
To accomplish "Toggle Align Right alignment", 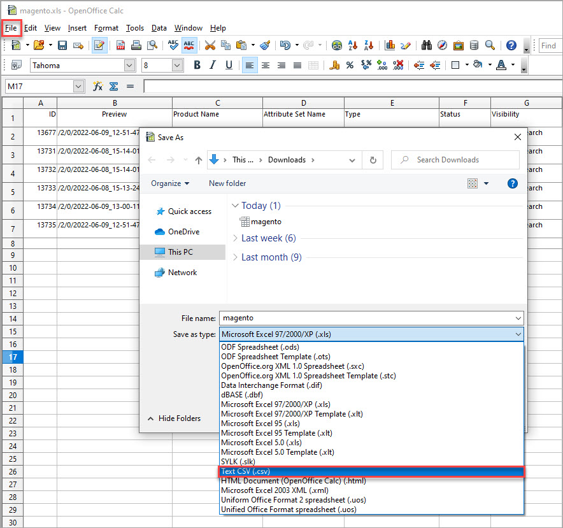I will 281,65.
